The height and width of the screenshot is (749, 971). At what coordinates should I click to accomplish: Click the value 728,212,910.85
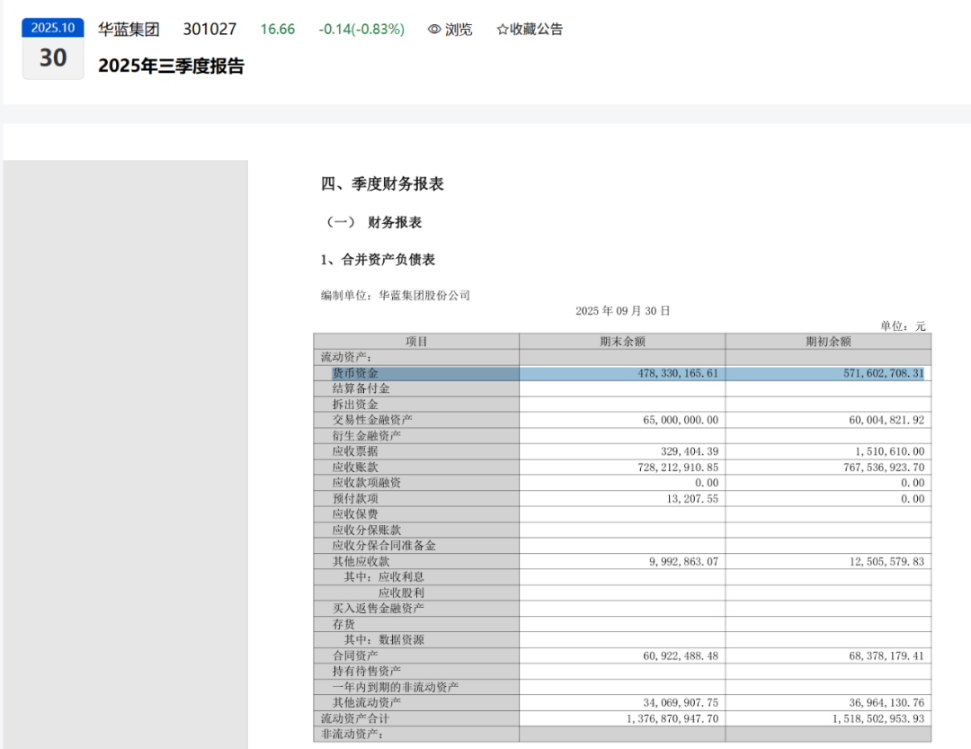678,468
